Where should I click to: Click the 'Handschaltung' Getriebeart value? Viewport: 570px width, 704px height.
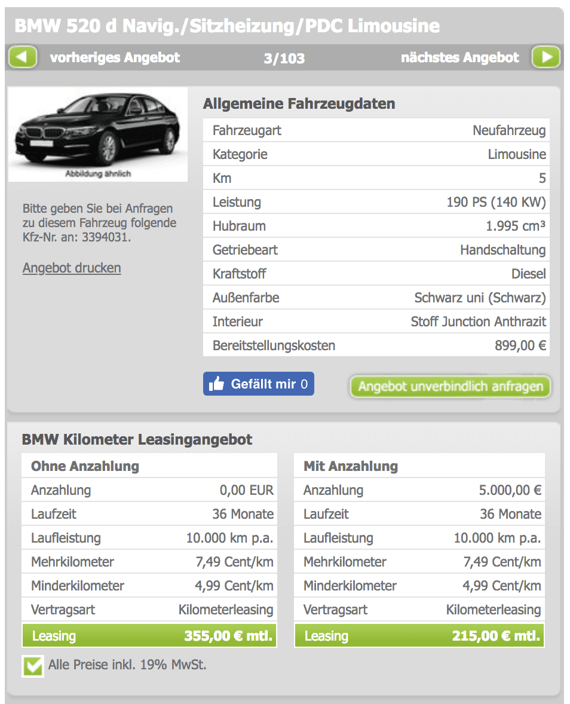(x=502, y=250)
